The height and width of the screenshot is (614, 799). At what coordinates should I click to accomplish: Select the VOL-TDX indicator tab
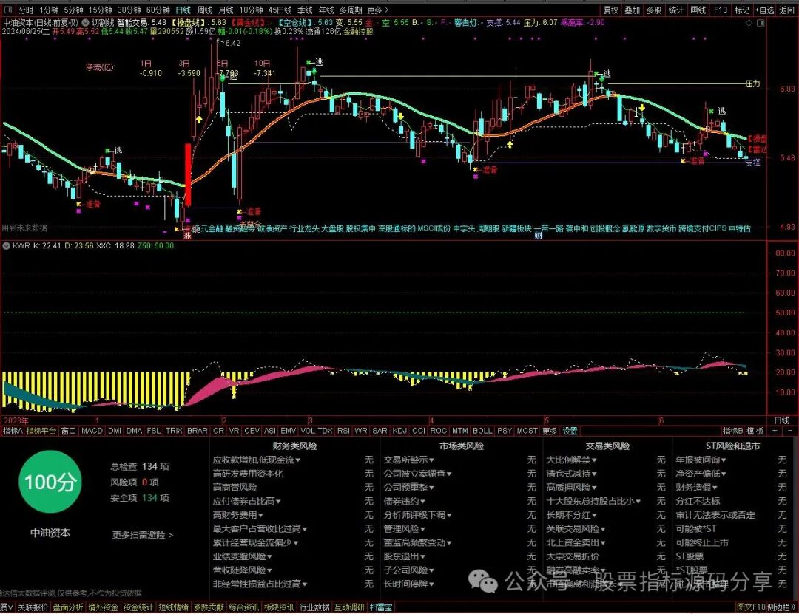point(317,431)
